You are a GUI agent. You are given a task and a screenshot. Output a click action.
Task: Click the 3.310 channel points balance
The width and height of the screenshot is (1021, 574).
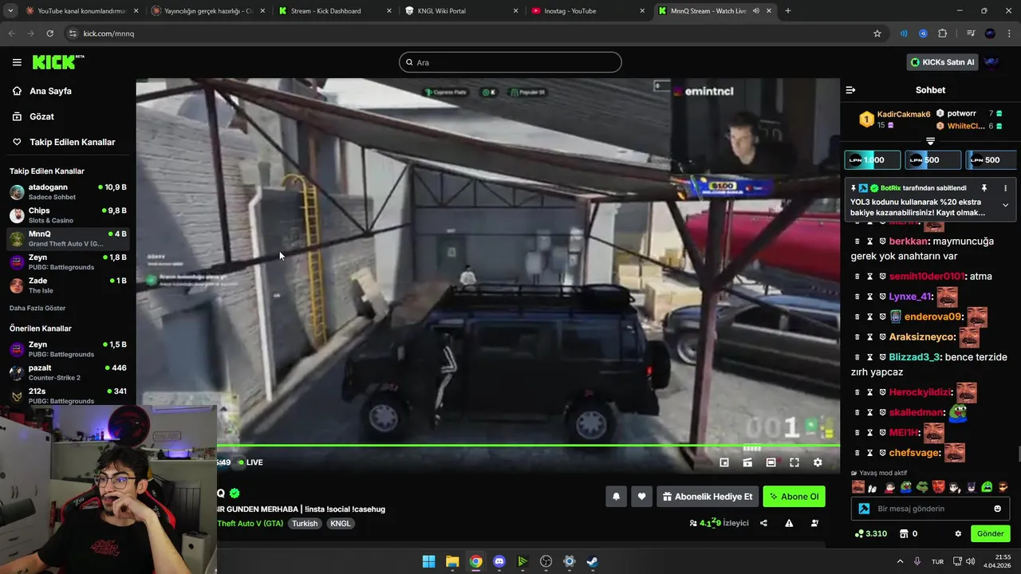point(870,534)
